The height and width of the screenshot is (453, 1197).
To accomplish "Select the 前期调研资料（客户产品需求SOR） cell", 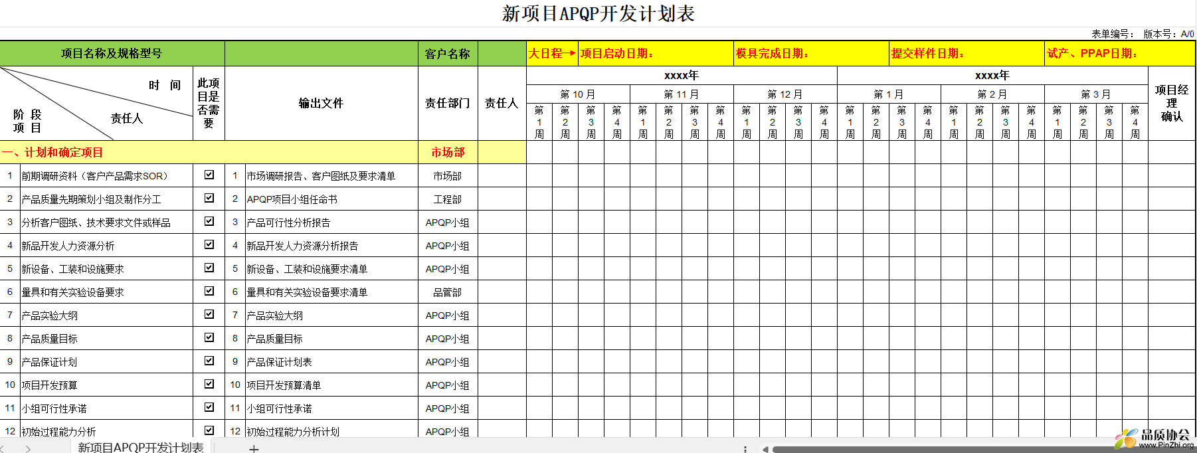I will pos(106,176).
